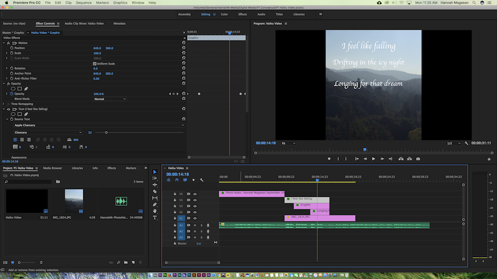Select IMG_1824.JPG thumbnail in project
This screenshot has height=279, width=497.
point(74,201)
